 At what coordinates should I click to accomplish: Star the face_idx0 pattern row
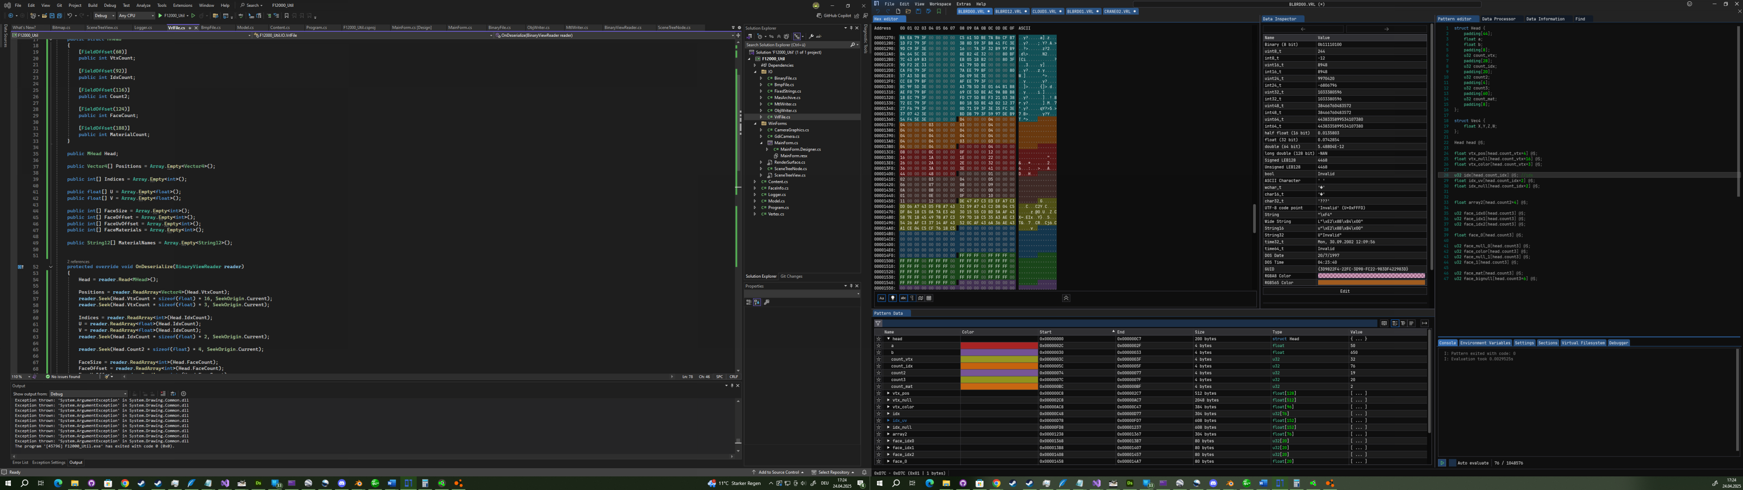879,441
